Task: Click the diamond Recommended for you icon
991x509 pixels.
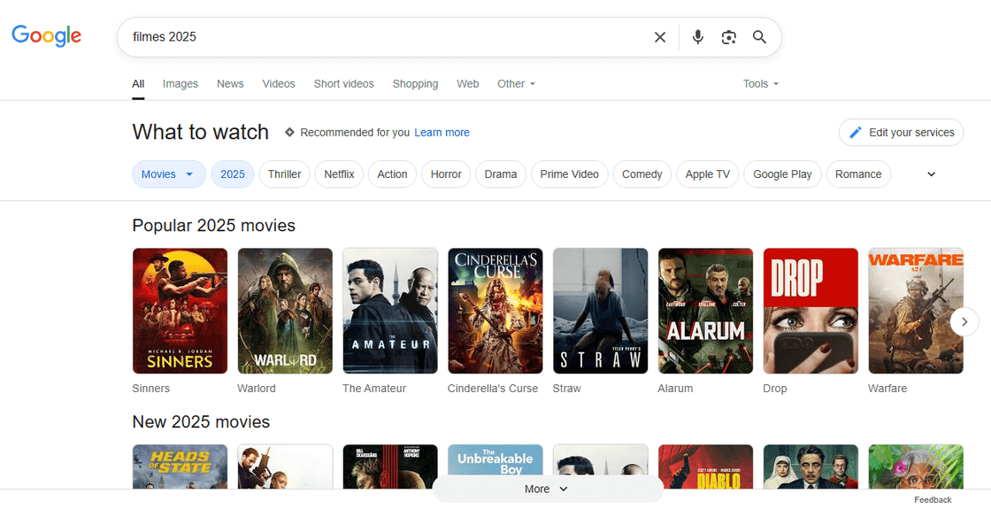Action: pyautogui.click(x=289, y=132)
